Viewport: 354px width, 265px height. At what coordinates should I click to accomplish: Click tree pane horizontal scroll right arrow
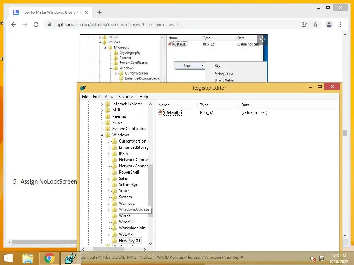click(x=145, y=249)
